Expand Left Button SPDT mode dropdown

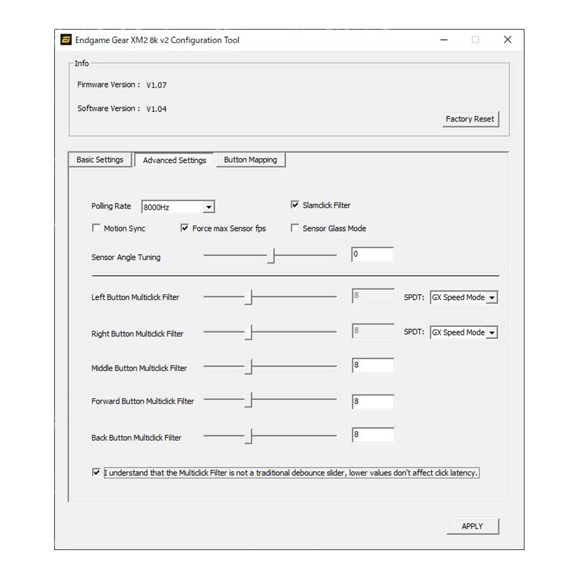point(492,298)
